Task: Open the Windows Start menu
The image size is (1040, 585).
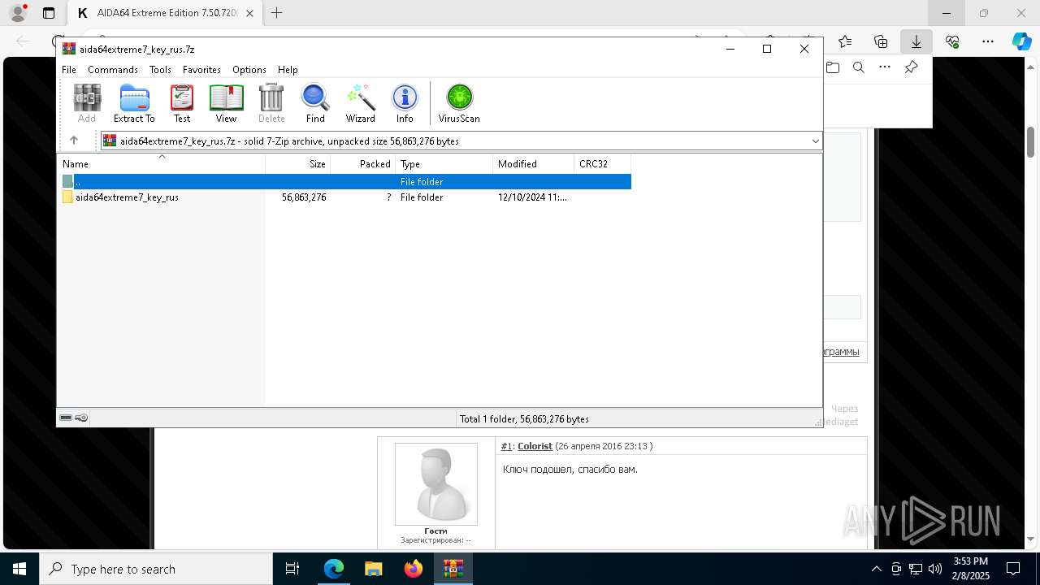Action: 19,569
